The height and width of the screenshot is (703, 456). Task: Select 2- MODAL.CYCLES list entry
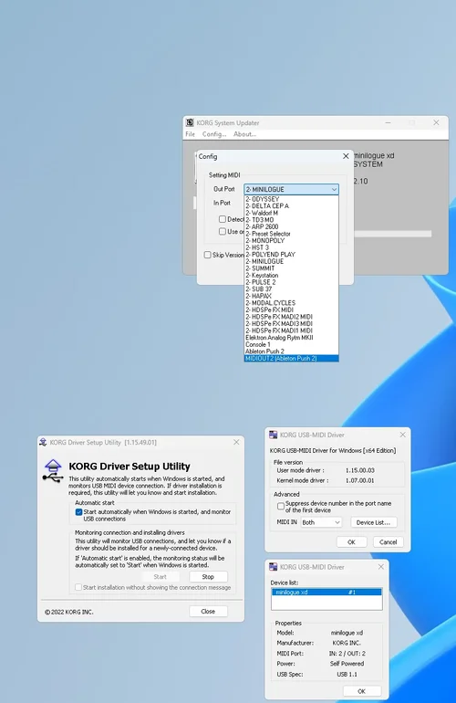click(x=291, y=303)
